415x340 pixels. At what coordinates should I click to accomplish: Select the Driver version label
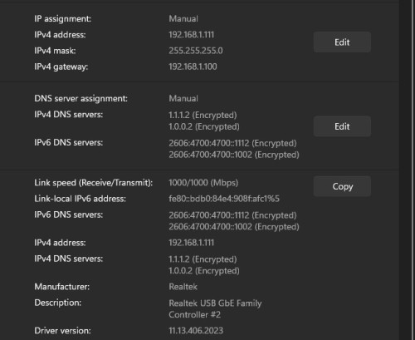click(x=62, y=331)
